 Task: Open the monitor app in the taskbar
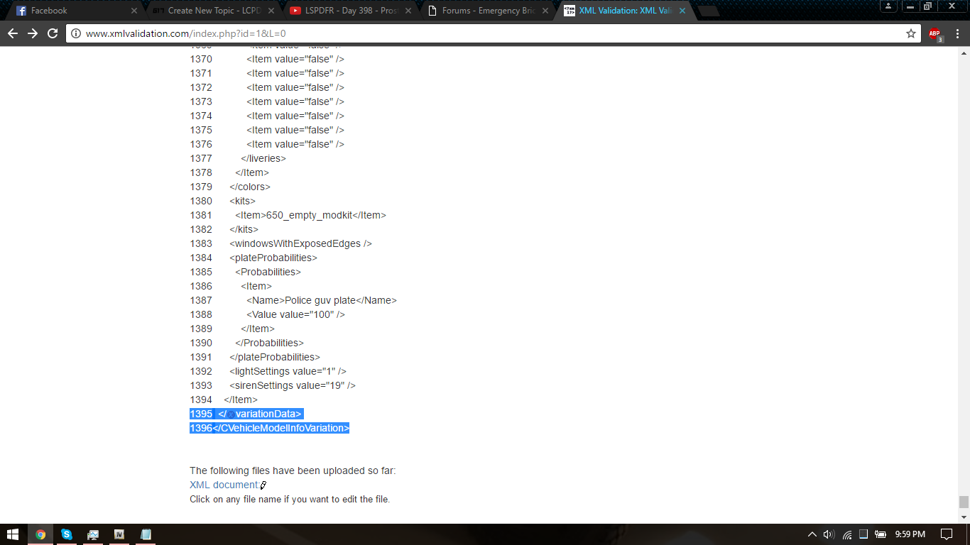tap(93, 534)
